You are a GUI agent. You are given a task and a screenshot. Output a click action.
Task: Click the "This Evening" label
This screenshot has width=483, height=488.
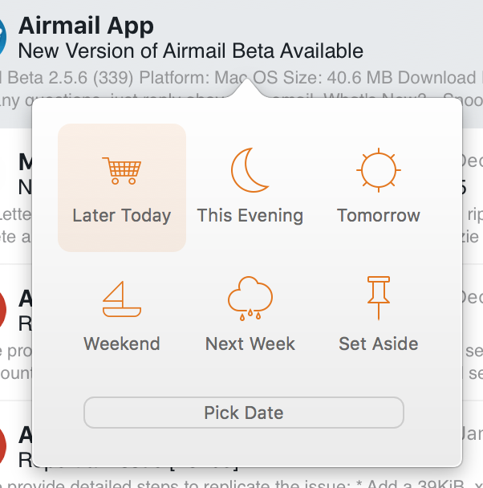pos(250,215)
